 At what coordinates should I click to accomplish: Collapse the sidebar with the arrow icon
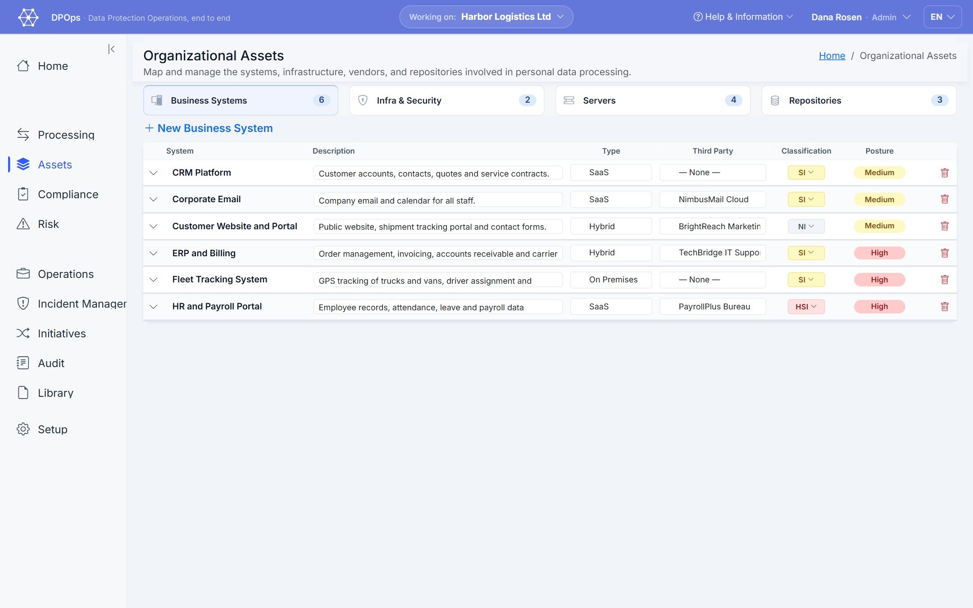[x=111, y=49]
